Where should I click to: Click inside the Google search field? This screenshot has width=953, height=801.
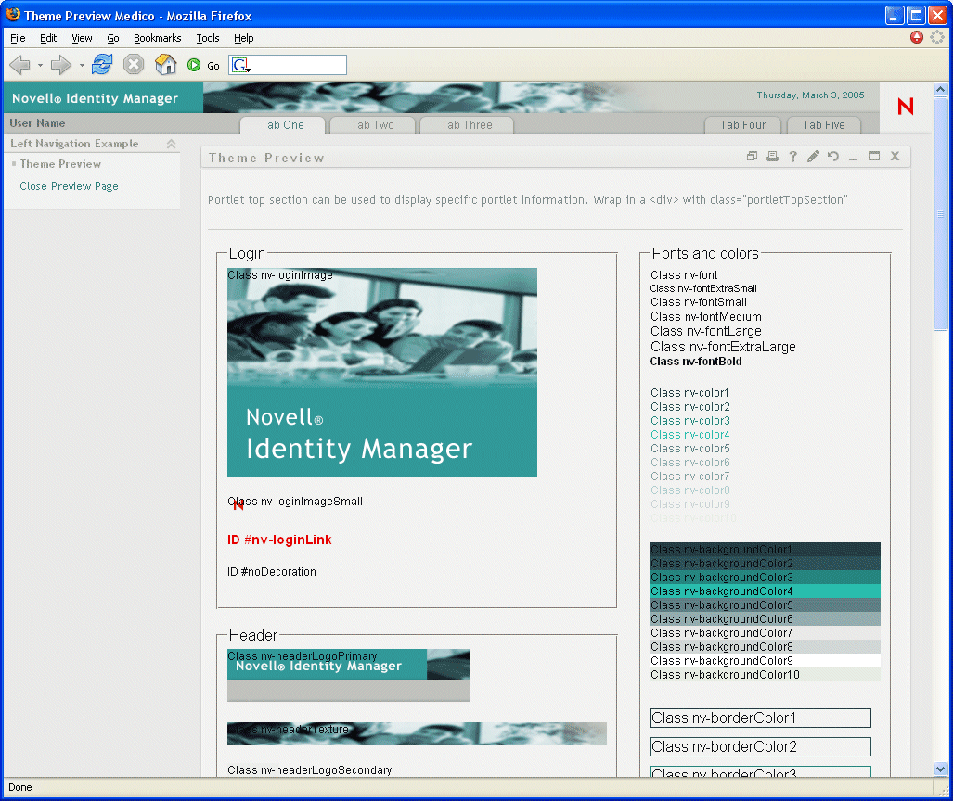coord(299,65)
